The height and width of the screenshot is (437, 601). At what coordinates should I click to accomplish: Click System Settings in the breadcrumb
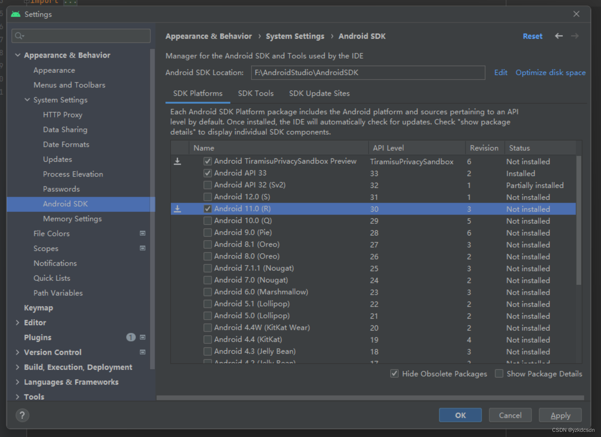[295, 36]
